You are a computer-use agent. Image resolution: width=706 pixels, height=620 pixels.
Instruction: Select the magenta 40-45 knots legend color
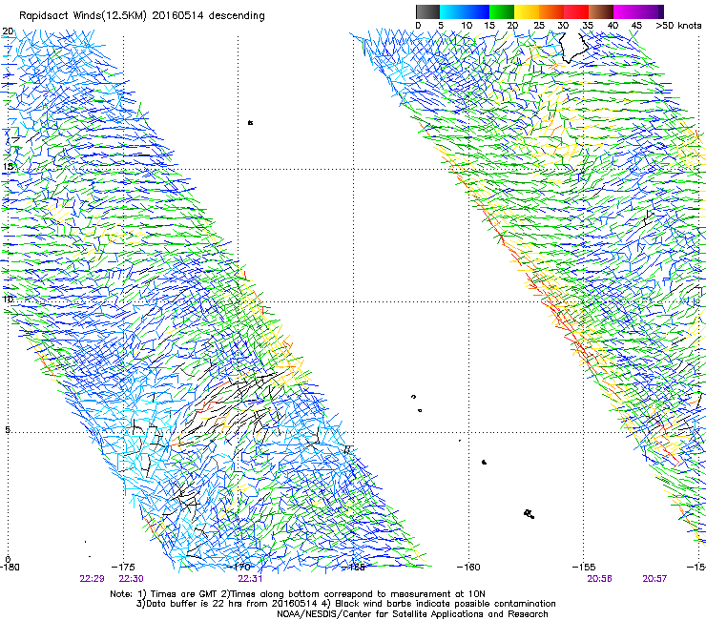point(626,11)
